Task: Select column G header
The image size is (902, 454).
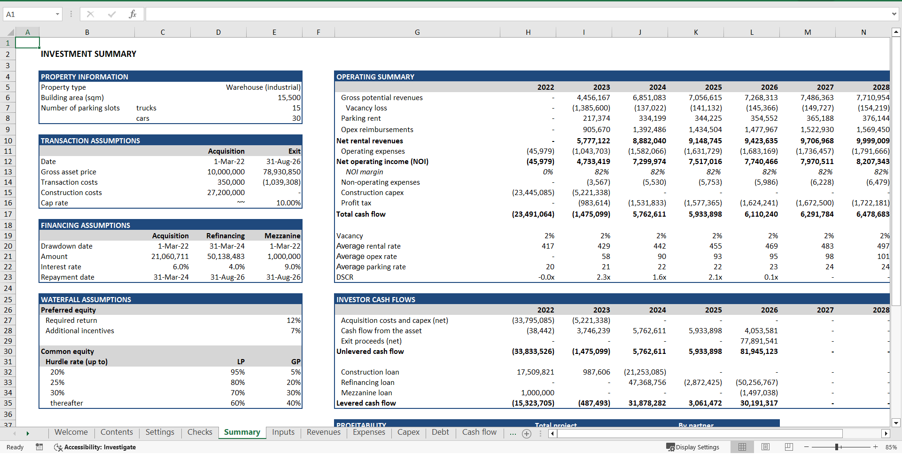Action: click(417, 32)
